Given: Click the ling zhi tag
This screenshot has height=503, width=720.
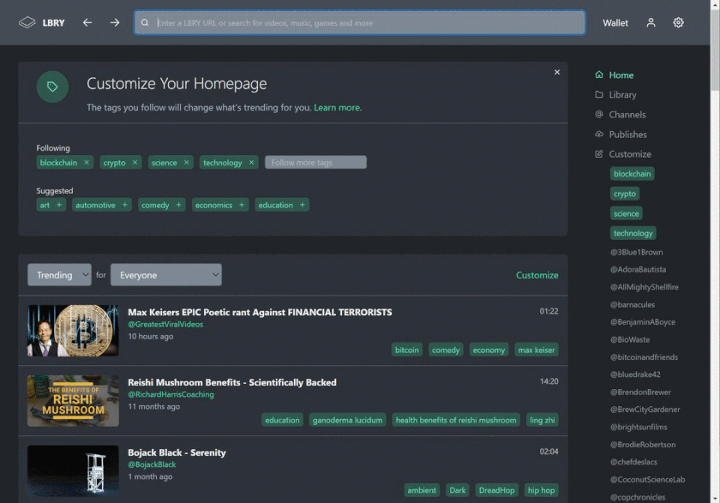Looking at the screenshot, I should tap(542, 420).
